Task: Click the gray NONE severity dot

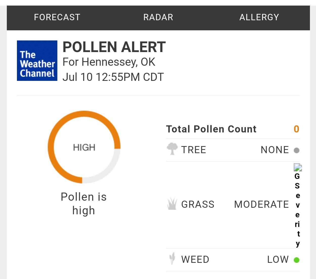Action: pos(297,150)
